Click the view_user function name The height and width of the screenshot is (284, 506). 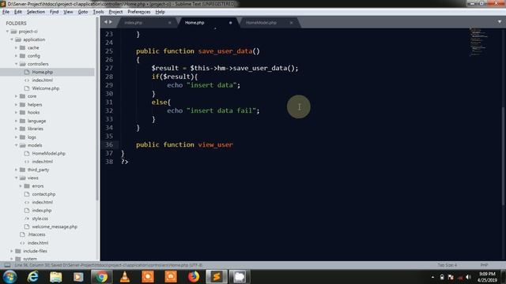pyautogui.click(x=216, y=144)
